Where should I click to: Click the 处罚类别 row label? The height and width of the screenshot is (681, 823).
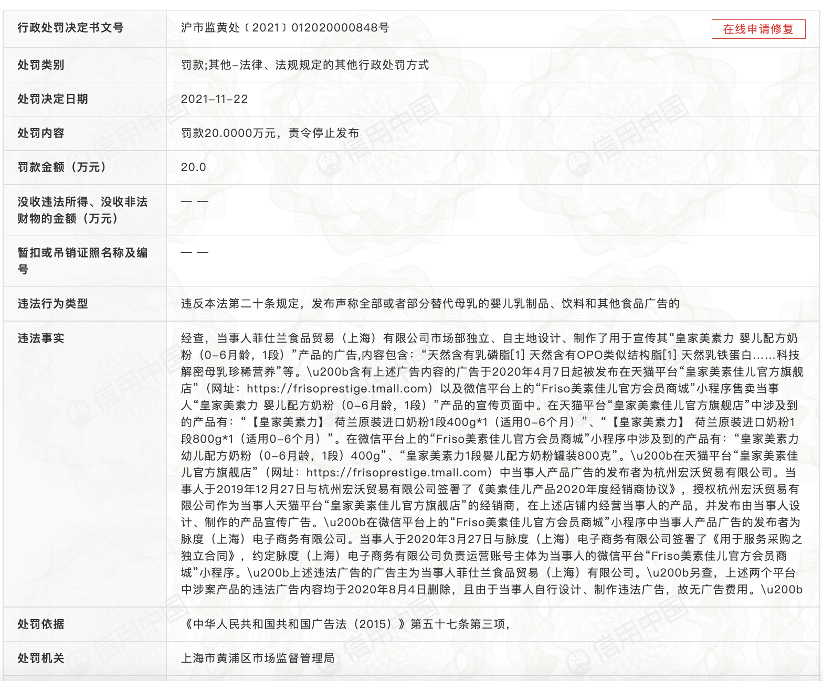click(x=41, y=65)
